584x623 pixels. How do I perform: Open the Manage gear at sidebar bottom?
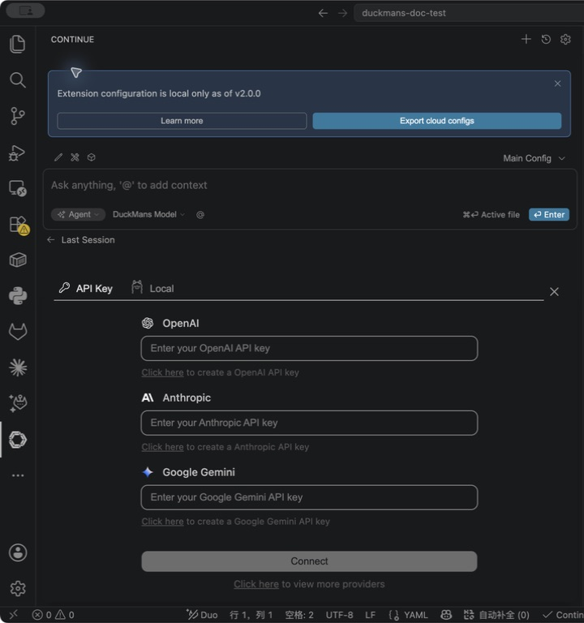point(18,588)
